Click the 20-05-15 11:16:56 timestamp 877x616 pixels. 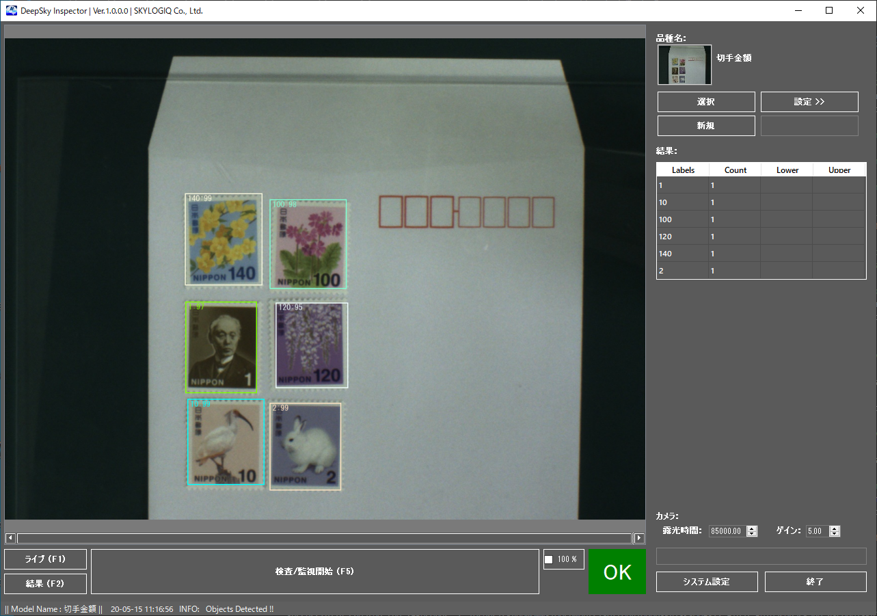pyautogui.click(x=141, y=609)
